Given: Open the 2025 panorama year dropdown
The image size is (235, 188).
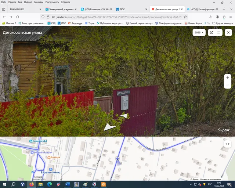Looking at the screenshot, I should pyautogui.click(x=199, y=32).
